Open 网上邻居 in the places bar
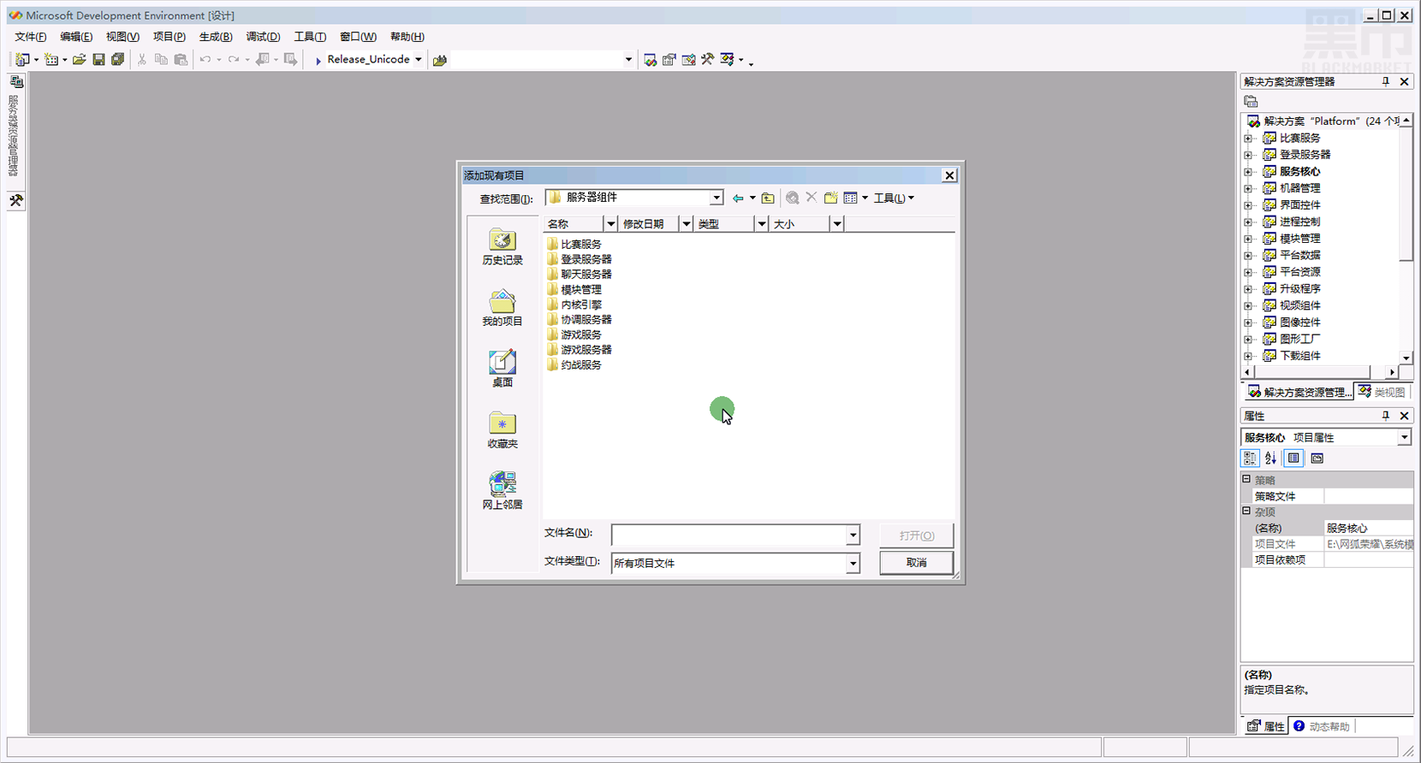The height and width of the screenshot is (763, 1421). pyautogui.click(x=502, y=491)
